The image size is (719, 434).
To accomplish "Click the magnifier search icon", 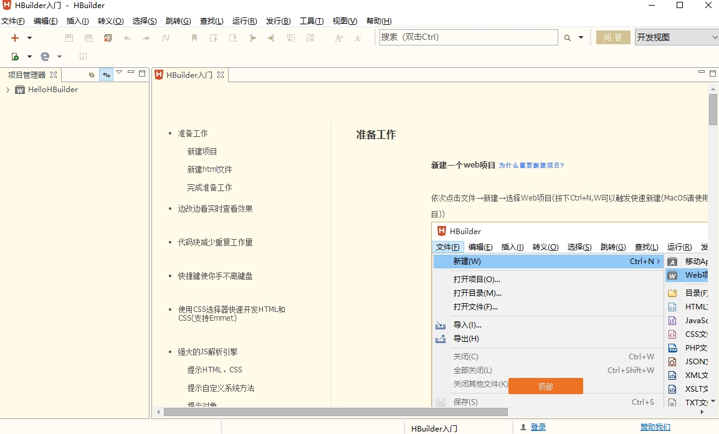I will click(x=567, y=38).
